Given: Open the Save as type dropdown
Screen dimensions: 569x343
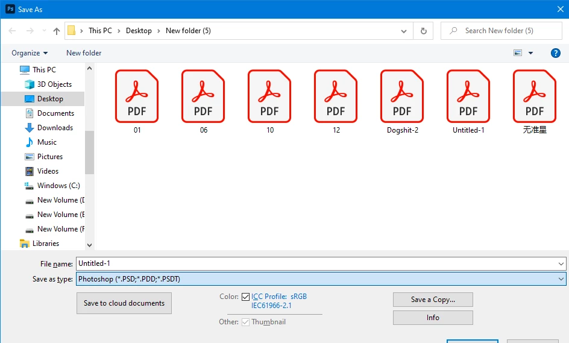Looking at the screenshot, I should pos(321,279).
